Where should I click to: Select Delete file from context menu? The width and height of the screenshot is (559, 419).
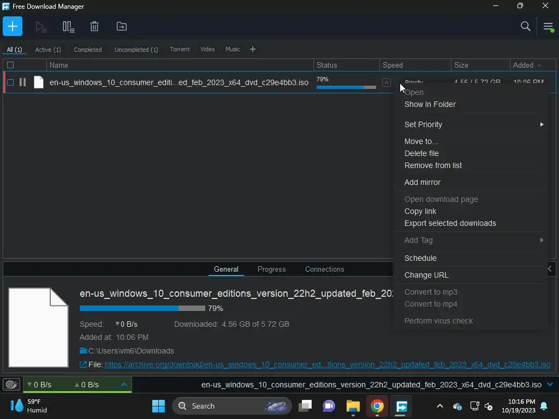(x=421, y=153)
